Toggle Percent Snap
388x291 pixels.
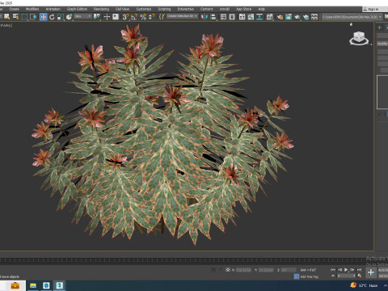coord(143,17)
